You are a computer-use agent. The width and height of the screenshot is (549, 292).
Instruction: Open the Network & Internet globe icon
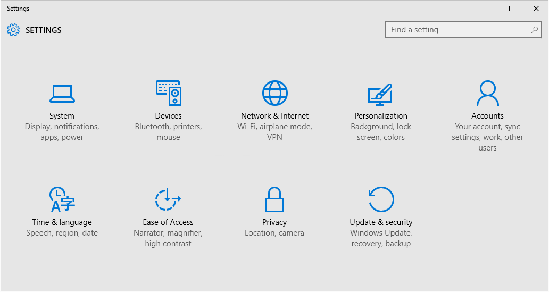point(275,93)
